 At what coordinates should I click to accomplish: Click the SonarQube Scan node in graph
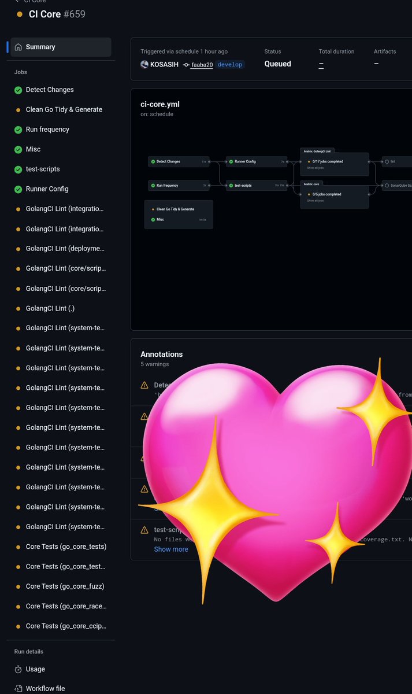398,186
